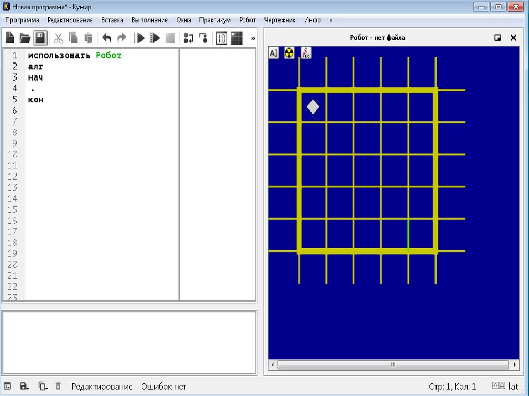This screenshot has width=529, height=396.
Task: Toggle the text label (A) mode in Robot panel
Action: pos(274,53)
